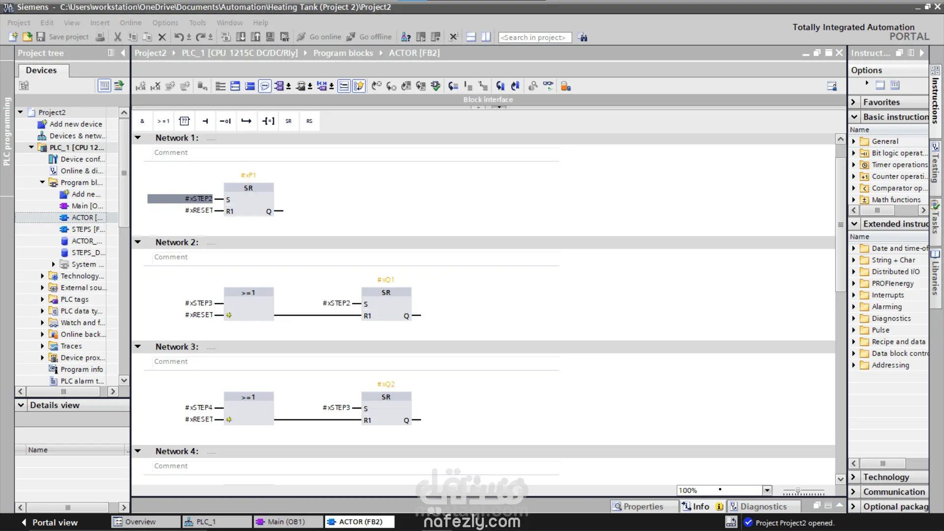The width and height of the screenshot is (944, 531).
Task: Expand the Communication instructions pane
Action: [854, 492]
